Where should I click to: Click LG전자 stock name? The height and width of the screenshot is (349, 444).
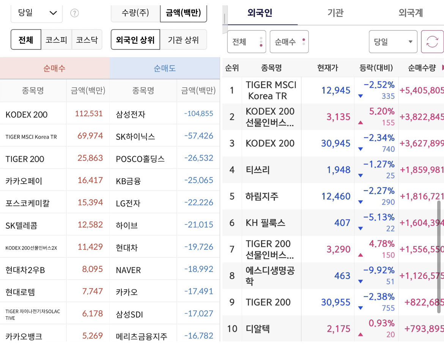(x=128, y=204)
